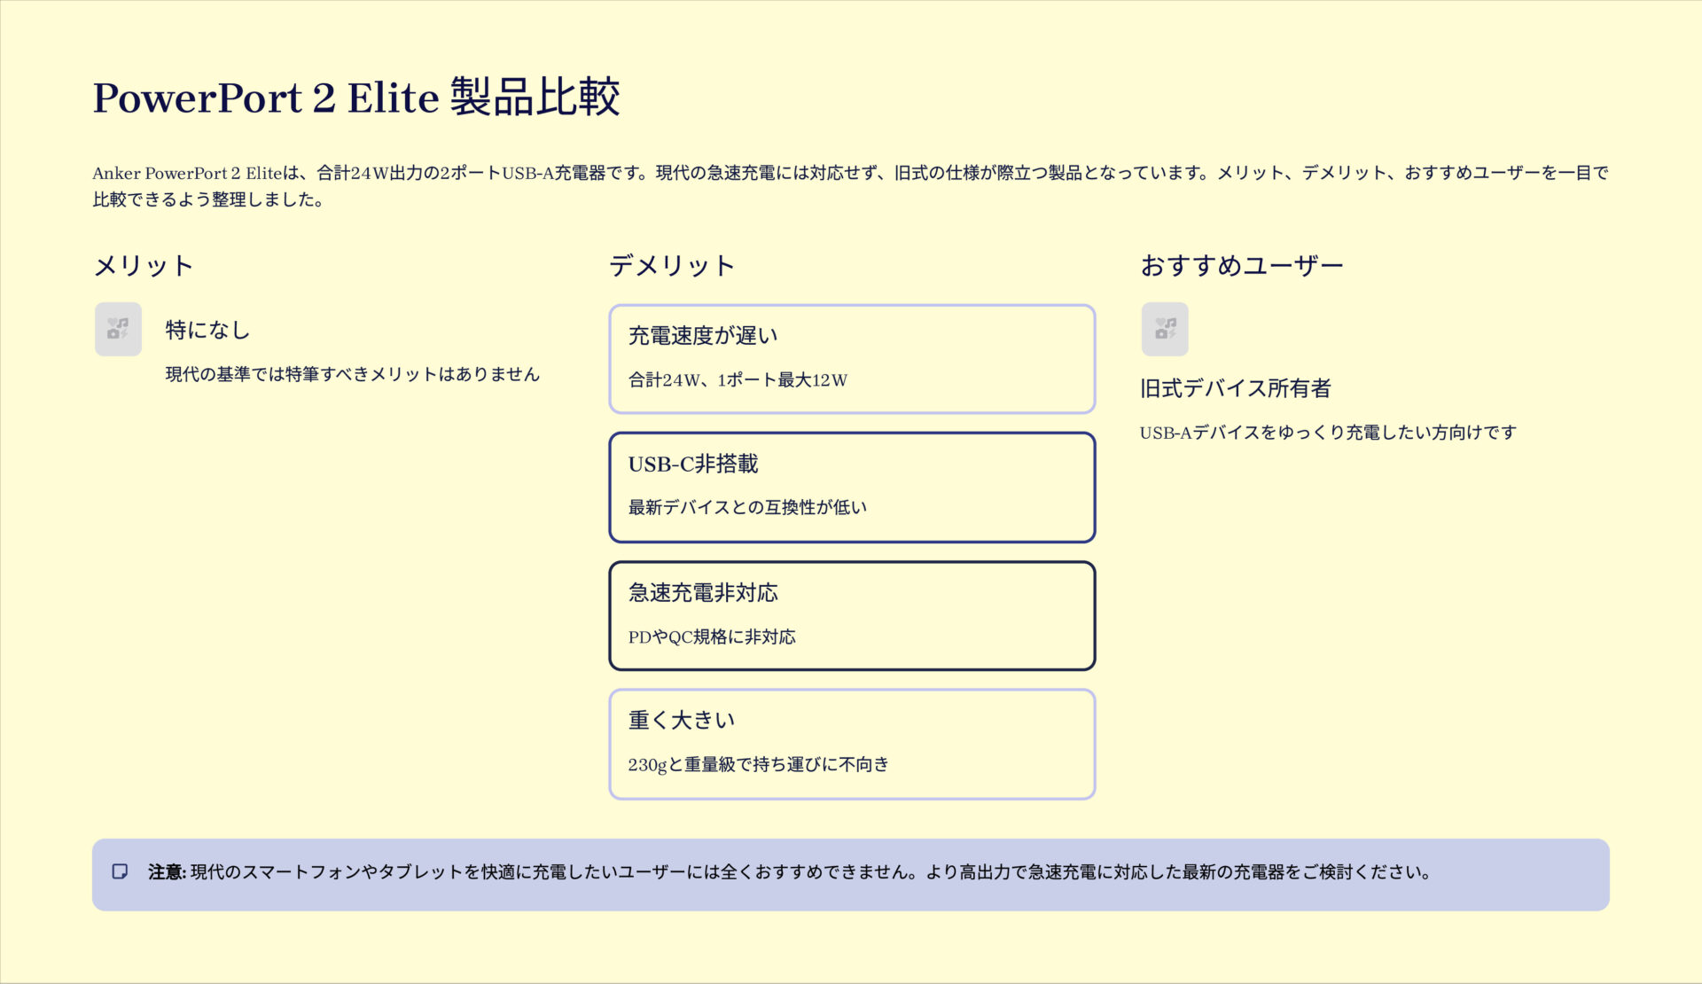Click the デメリット column heading
Image resolution: width=1702 pixels, height=984 pixels.
point(671,266)
